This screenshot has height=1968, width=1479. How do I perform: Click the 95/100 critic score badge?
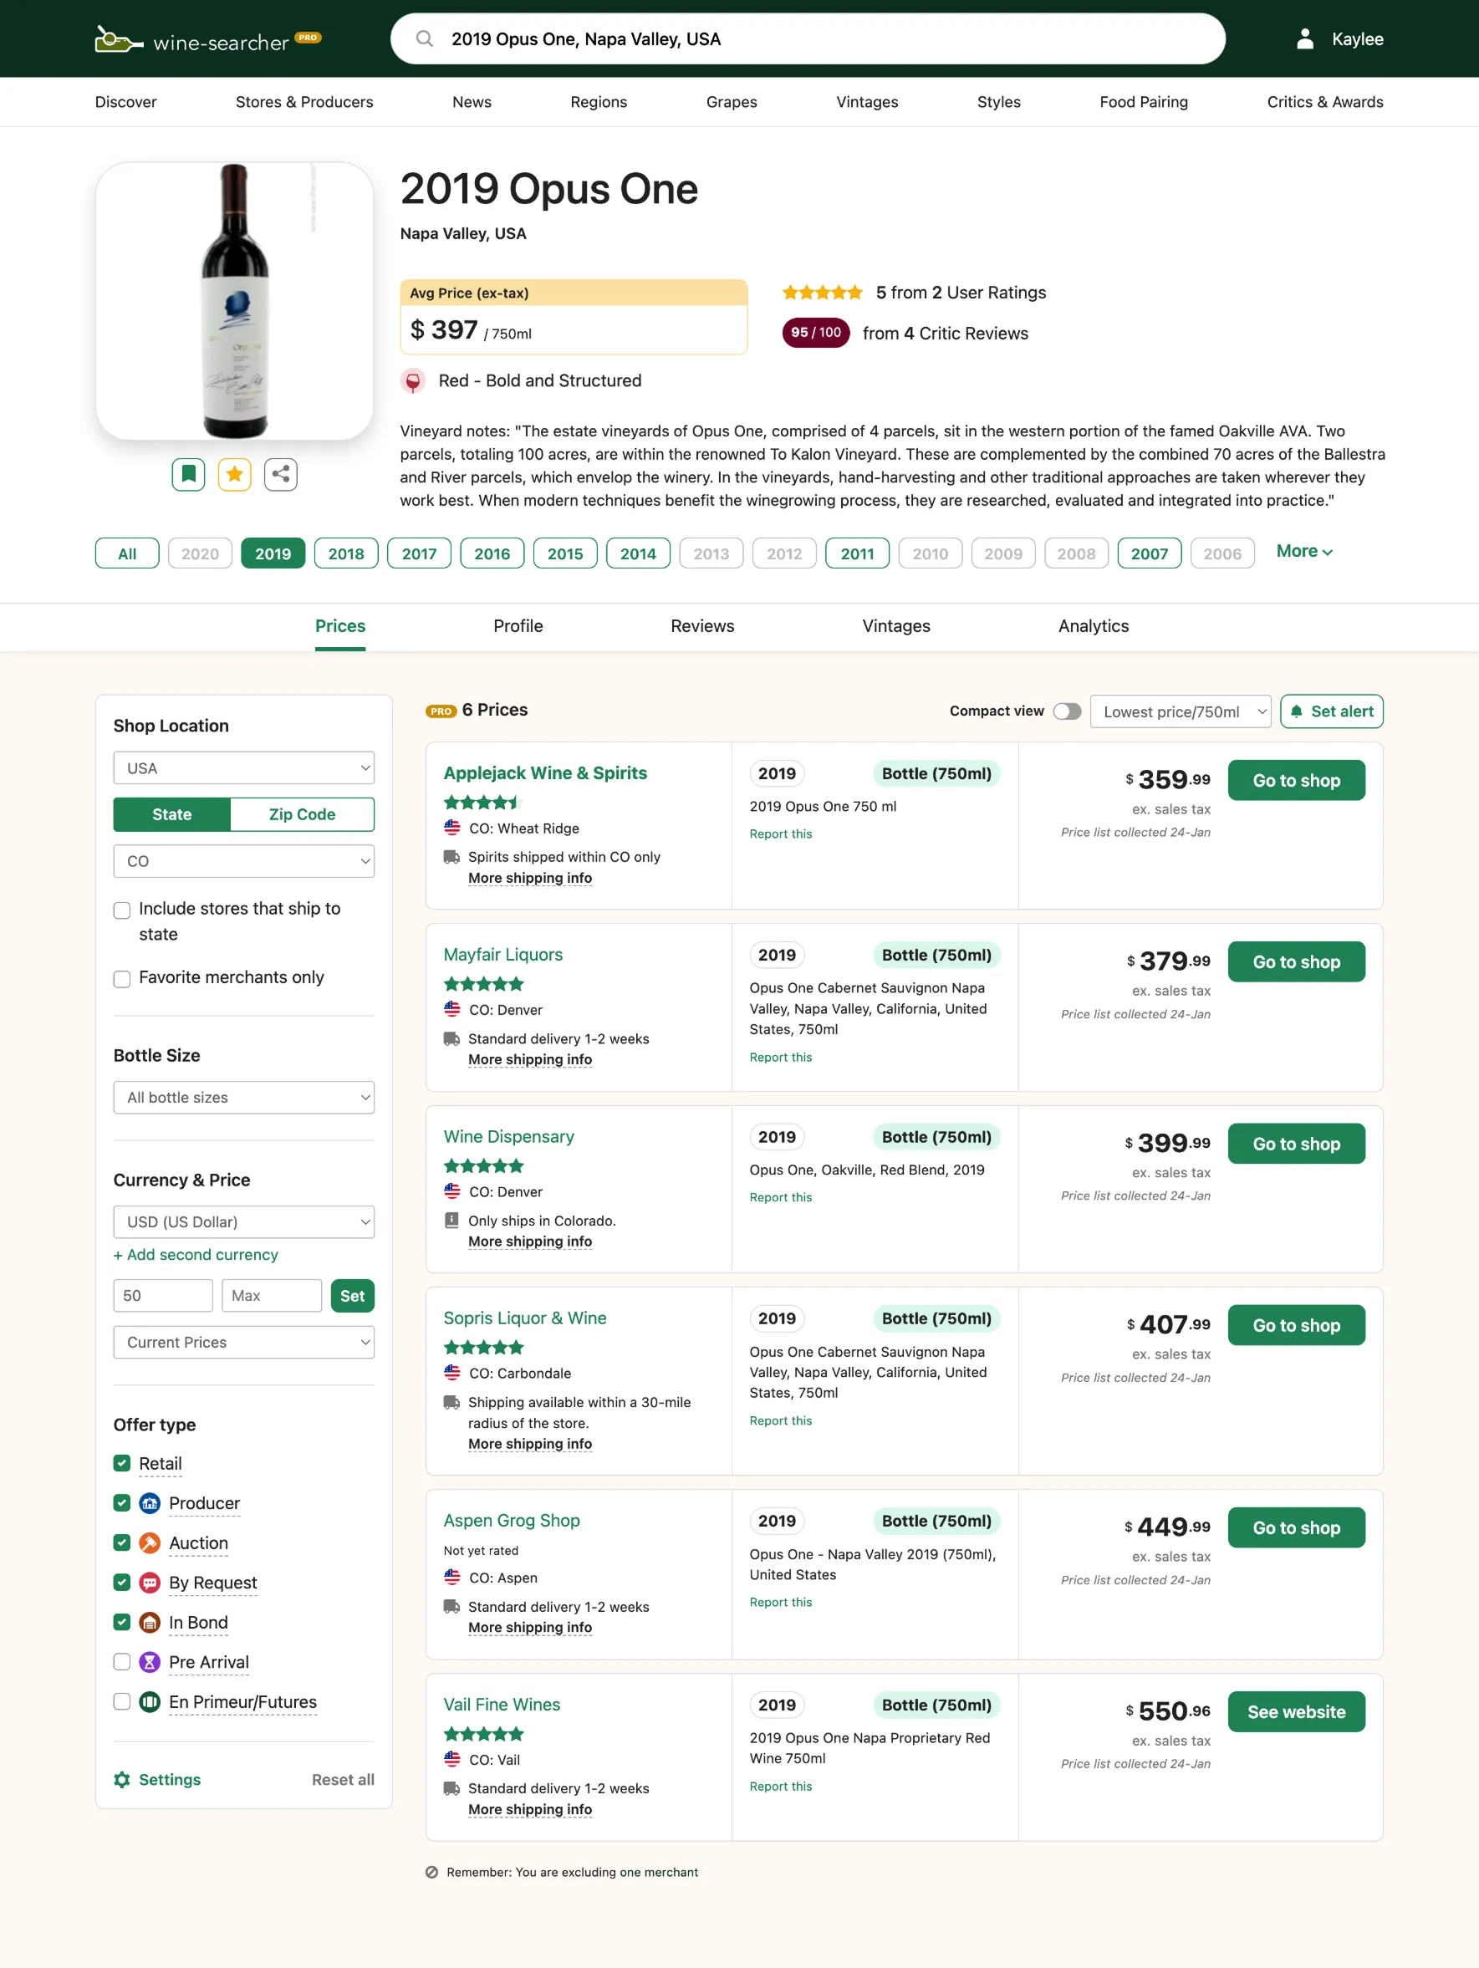point(816,333)
